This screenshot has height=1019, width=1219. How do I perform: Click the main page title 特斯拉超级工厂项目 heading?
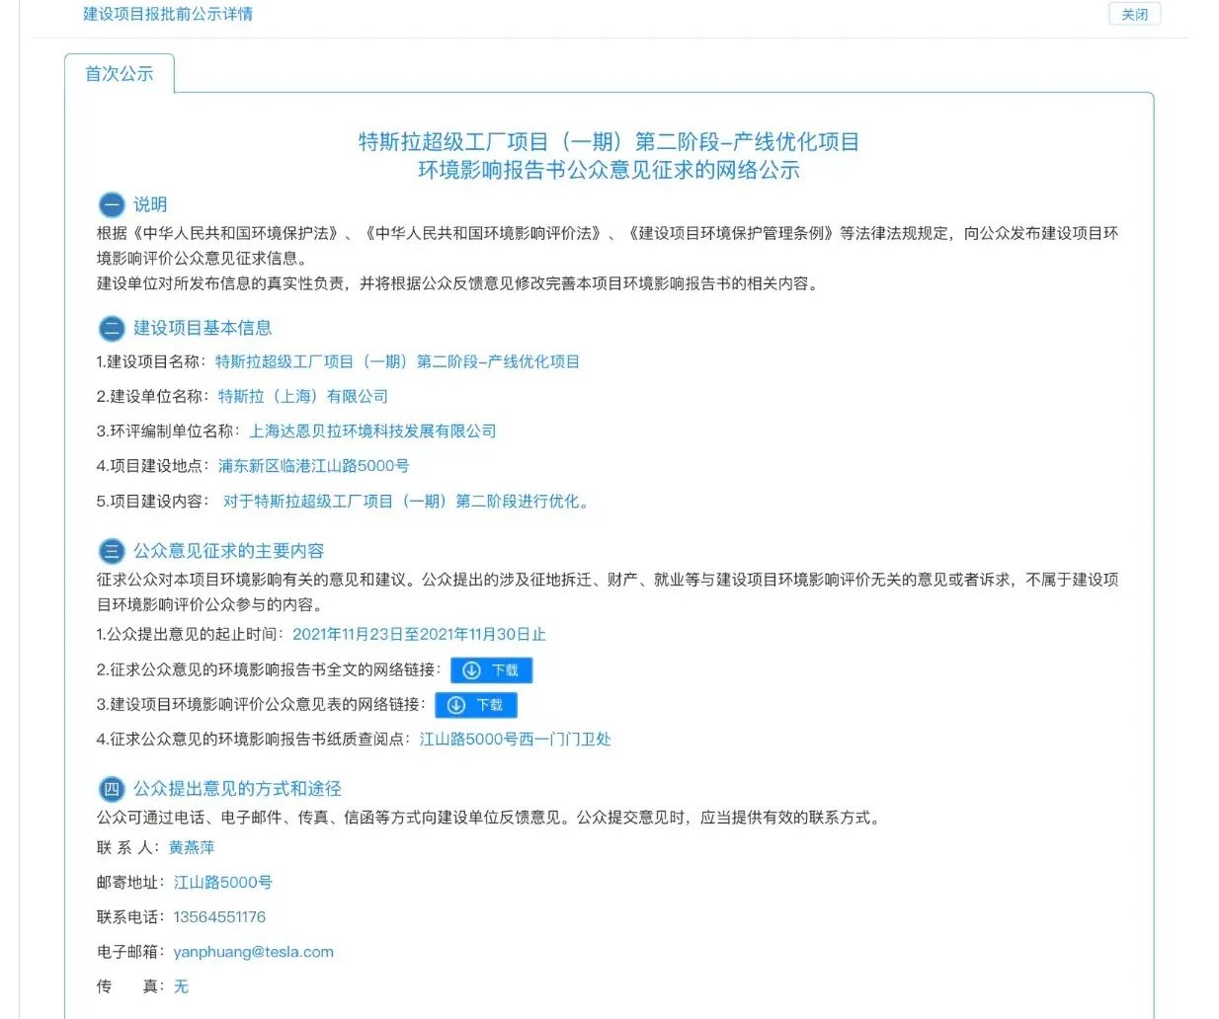(x=609, y=141)
